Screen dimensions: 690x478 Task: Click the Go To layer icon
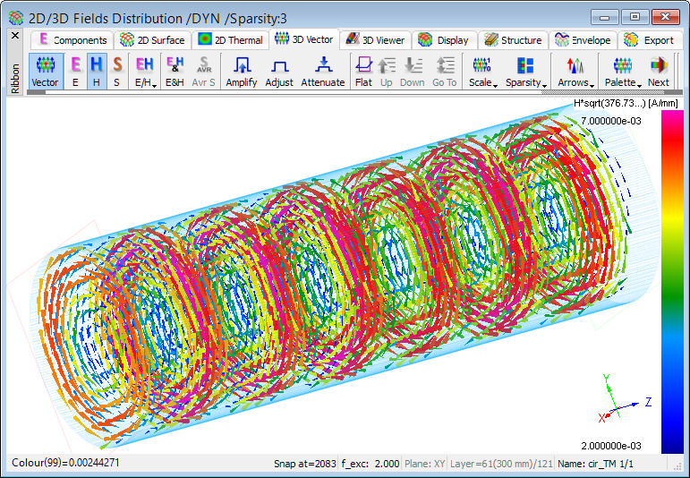444,71
